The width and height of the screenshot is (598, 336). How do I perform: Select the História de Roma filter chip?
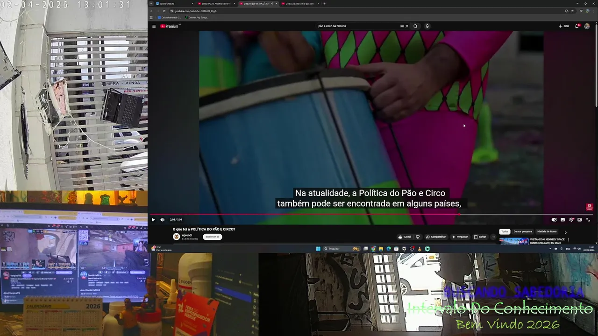pos(547,231)
